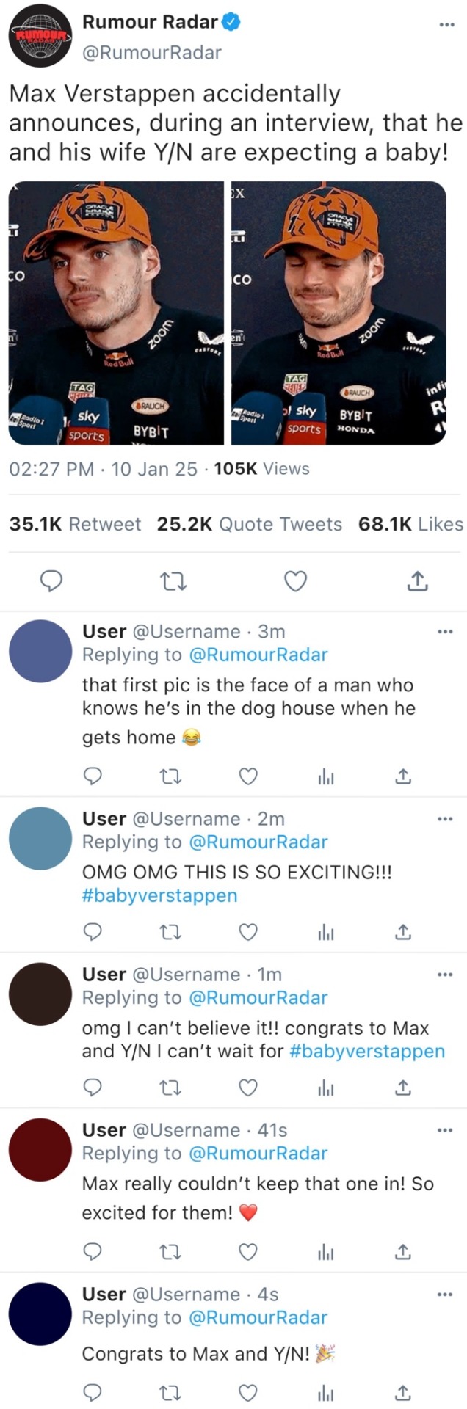This screenshot has height=1409, width=467.
Task: Open more options on dog house reply
Action: pos(445,631)
